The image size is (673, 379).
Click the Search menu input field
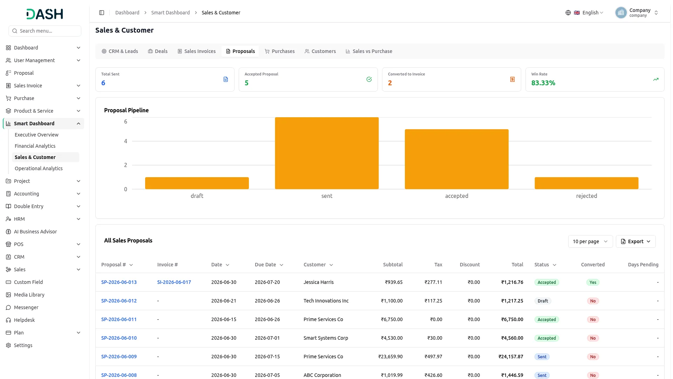45,31
